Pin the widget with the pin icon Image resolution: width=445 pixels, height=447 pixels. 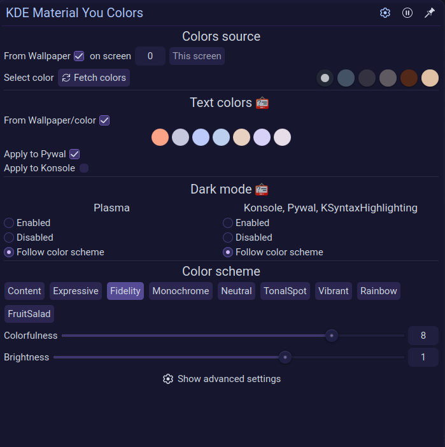coord(429,13)
